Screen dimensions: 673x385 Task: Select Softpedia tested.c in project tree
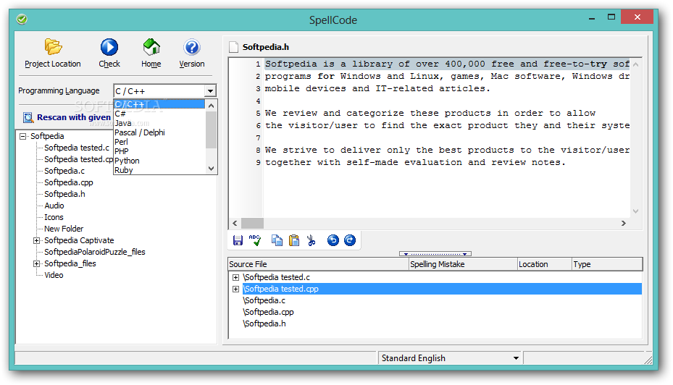click(77, 148)
